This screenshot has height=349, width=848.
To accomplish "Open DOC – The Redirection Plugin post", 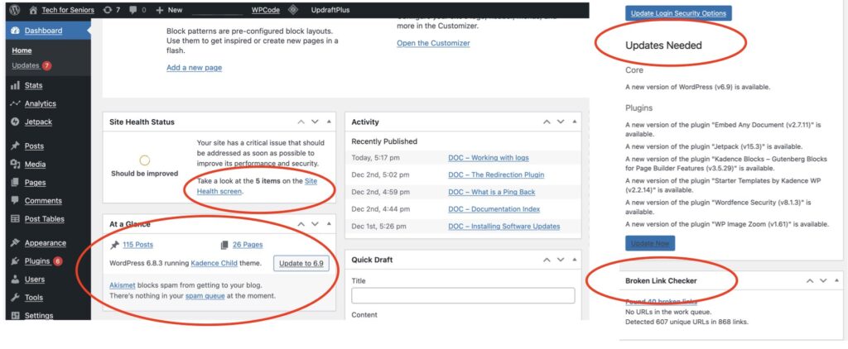I will click(496, 174).
